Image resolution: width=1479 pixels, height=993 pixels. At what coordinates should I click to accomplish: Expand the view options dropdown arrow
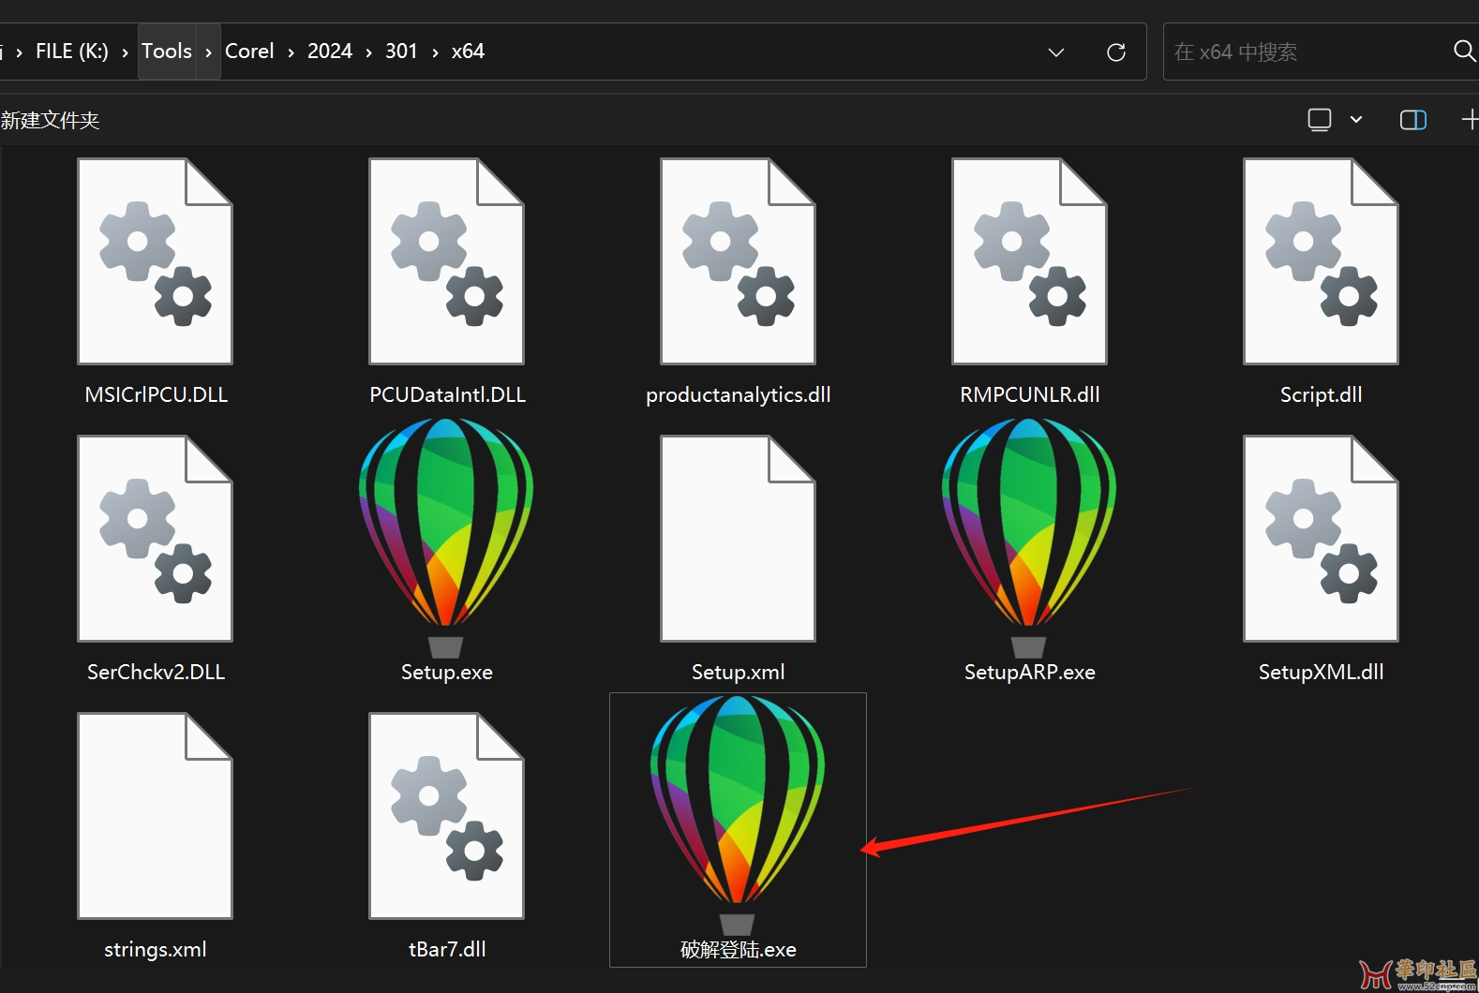tap(1355, 120)
